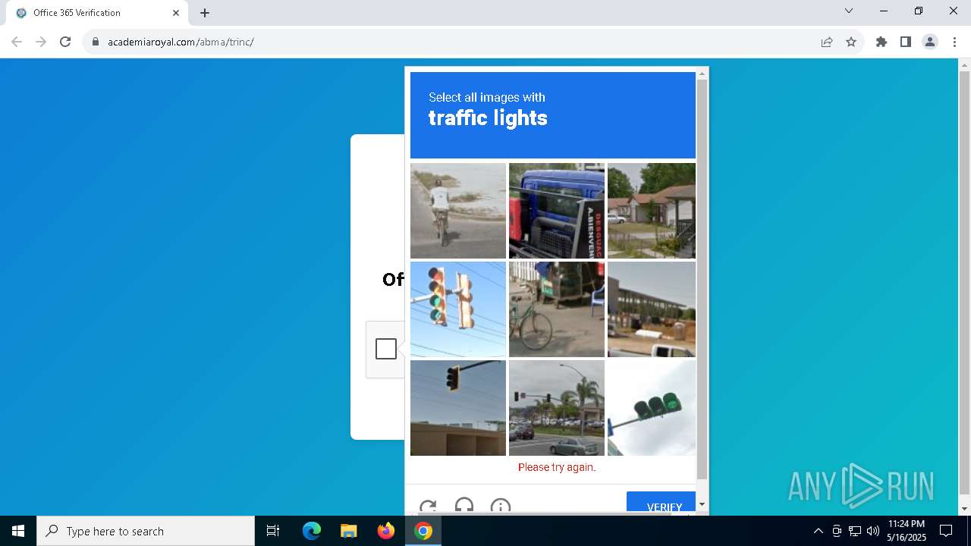Show hidden system tray icons
The image size is (971, 546).
[x=818, y=531]
